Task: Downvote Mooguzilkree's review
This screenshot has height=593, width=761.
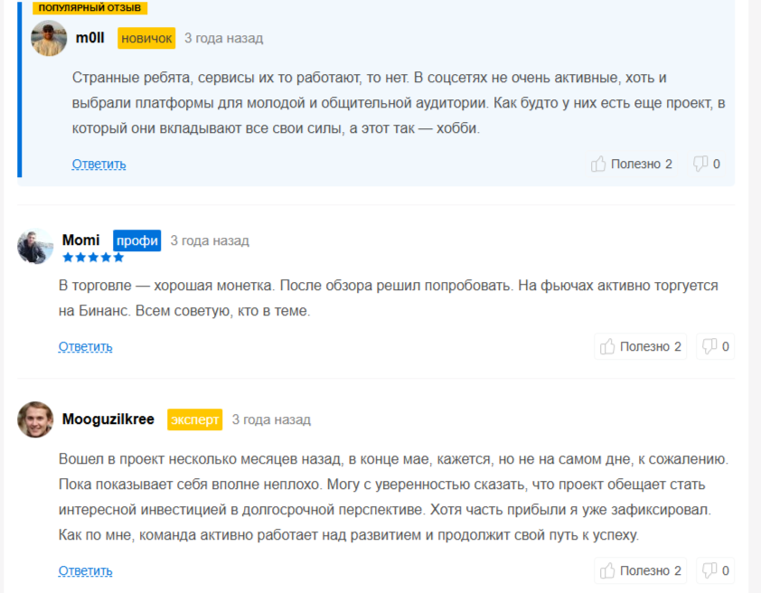Action: (x=709, y=570)
